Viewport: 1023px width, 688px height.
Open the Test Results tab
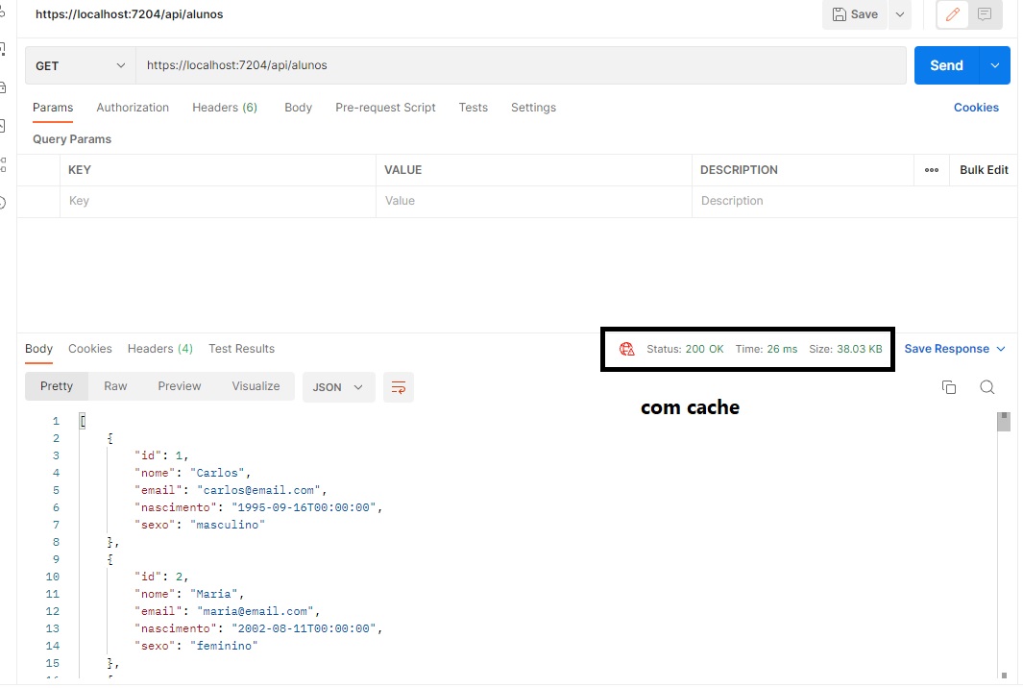tap(241, 349)
